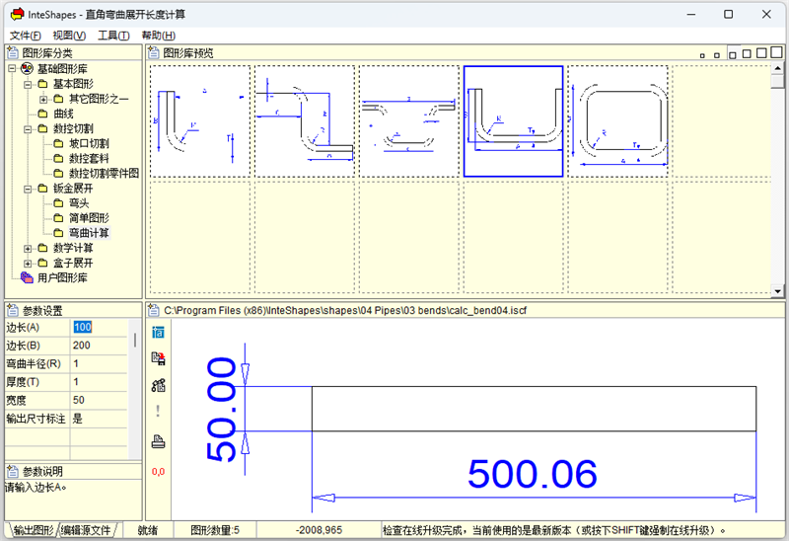Select the 数控切割零件图 folder
Screen dimensions: 789x541
pyautogui.click(x=104, y=174)
